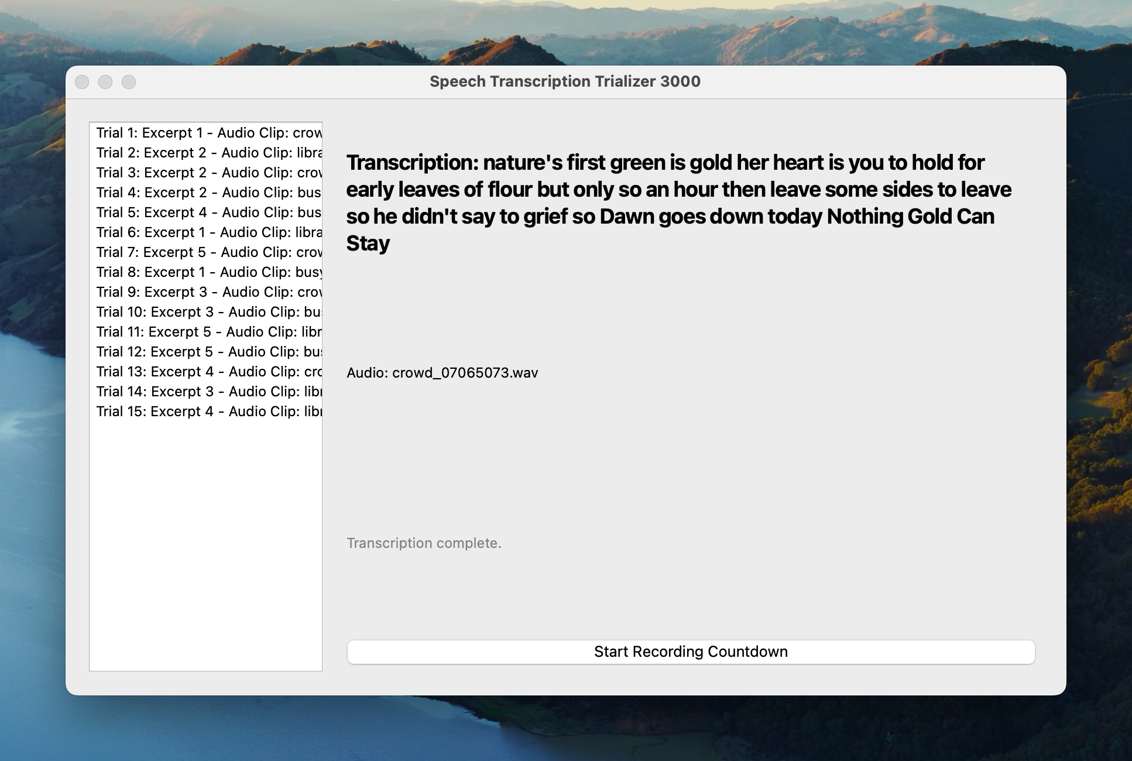Select Trial 8 with busy audio clip
This screenshot has width=1132, height=761.
pyautogui.click(x=205, y=272)
